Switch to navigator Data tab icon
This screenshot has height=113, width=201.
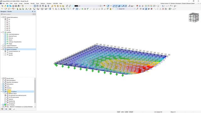coord(2,109)
